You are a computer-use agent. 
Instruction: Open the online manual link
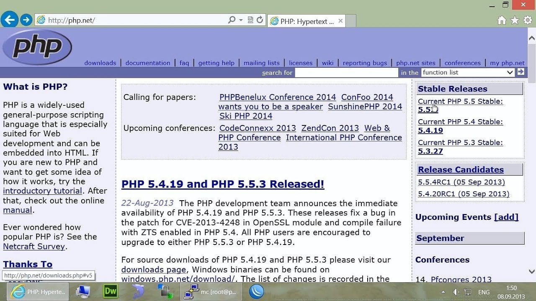click(x=18, y=210)
